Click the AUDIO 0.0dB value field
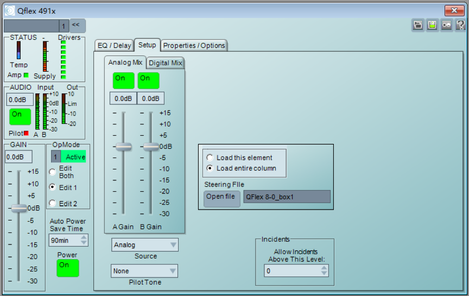 tap(20, 100)
